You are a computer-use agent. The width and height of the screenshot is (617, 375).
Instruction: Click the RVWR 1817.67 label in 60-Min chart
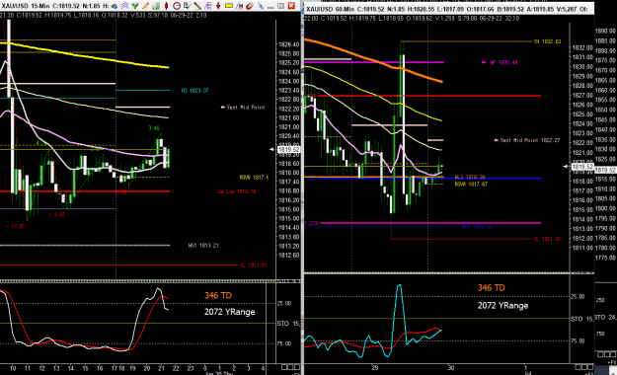pyautogui.click(x=471, y=184)
